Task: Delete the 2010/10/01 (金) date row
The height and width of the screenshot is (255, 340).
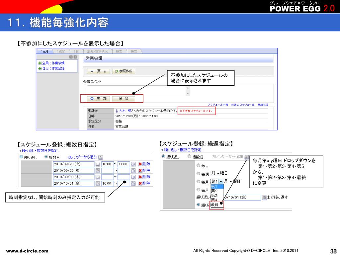Action: click(x=144, y=183)
